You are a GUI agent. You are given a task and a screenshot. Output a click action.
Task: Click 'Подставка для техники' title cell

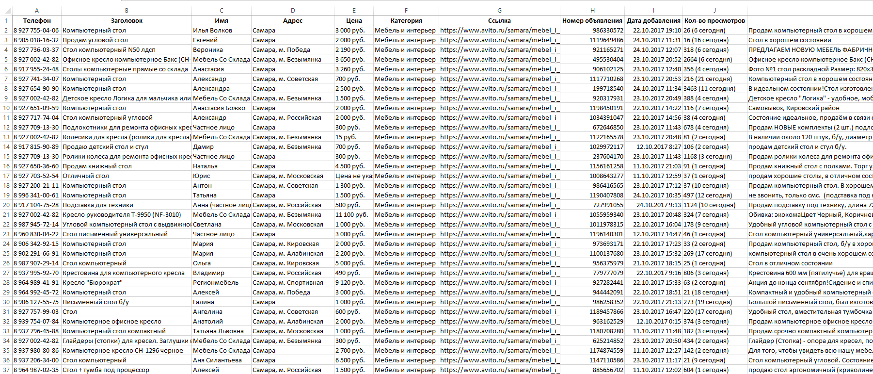[127, 205]
